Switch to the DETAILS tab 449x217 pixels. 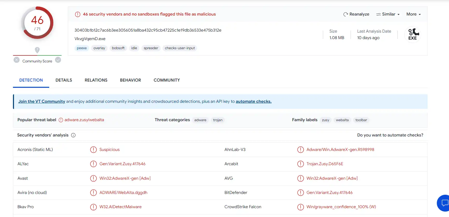pyautogui.click(x=64, y=80)
